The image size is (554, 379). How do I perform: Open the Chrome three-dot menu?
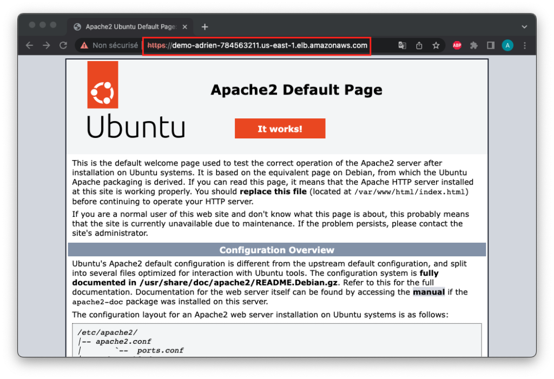coord(525,45)
